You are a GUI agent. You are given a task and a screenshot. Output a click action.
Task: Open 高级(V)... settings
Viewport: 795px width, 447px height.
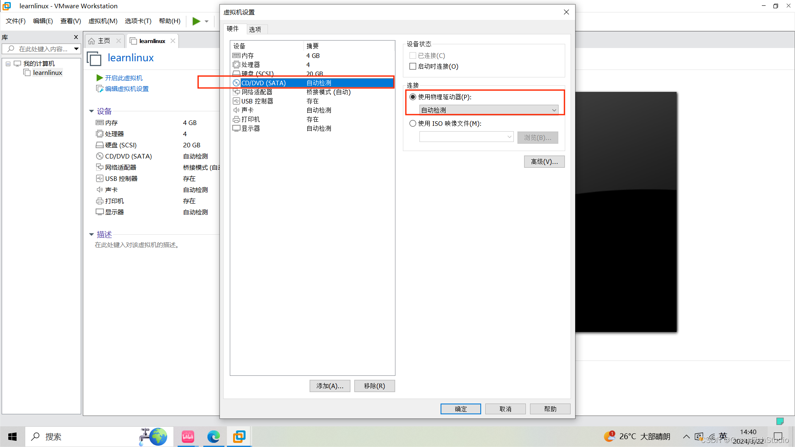[x=544, y=161]
